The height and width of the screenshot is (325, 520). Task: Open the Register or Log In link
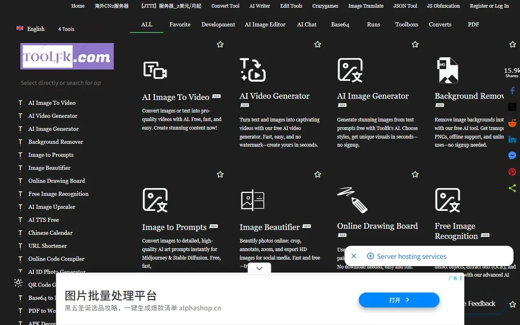click(x=489, y=6)
